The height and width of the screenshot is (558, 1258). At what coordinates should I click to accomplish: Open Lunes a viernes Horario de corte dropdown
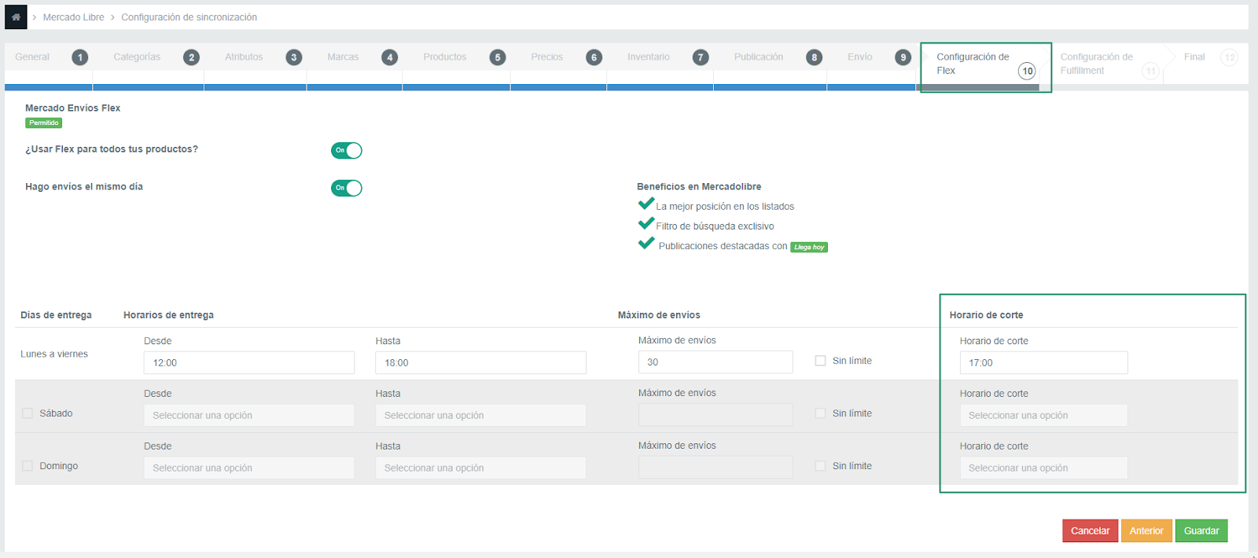pos(1043,362)
